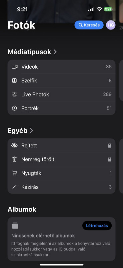The height and width of the screenshot is (268, 123).
Task: Tap the pencil icon beside Kézírás
Action: coord(14,187)
